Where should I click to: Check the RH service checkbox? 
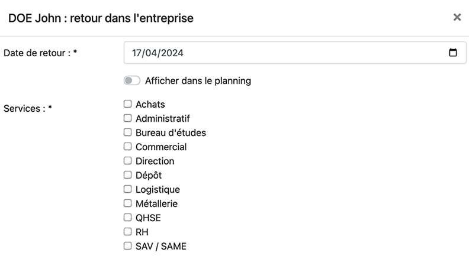pos(127,232)
